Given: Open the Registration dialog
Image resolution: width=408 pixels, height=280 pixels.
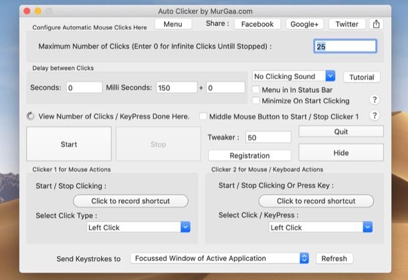Looking at the screenshot, I should pyautogui.click(x=249, y=156).
